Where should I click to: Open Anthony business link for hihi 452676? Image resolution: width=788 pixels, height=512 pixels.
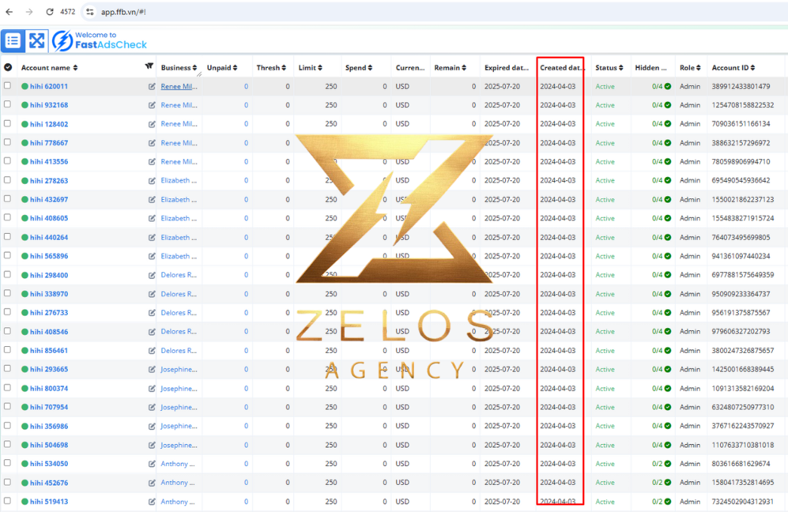click(177, 483)
